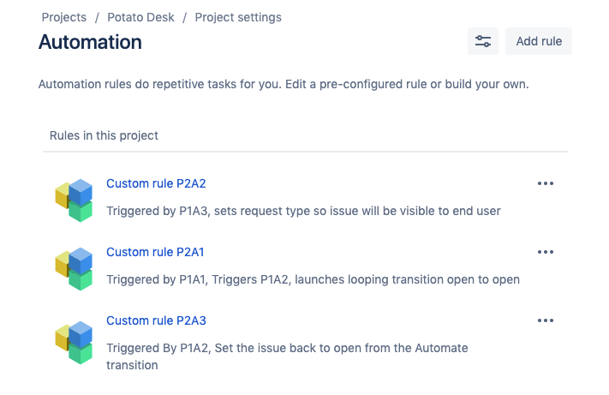Open the rule settings sliders icon
This screenshot has height=395, width=609.
click(x=483, y=41)
